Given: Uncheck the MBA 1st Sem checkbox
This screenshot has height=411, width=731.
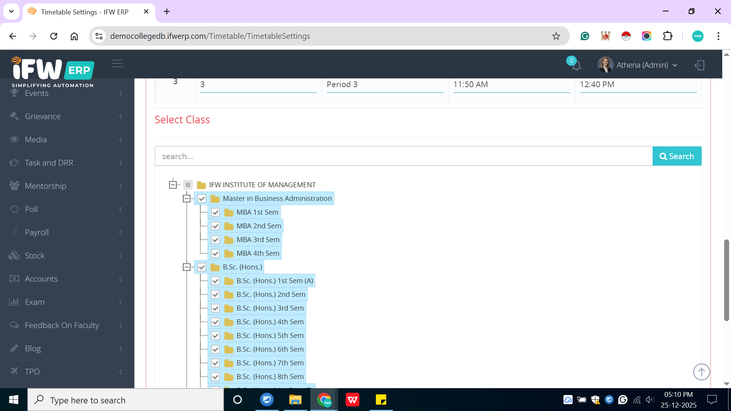Looking at the screenshot, I should 215,212.
